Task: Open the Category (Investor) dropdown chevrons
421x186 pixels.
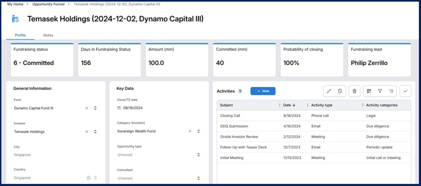Action: (198, 131)
